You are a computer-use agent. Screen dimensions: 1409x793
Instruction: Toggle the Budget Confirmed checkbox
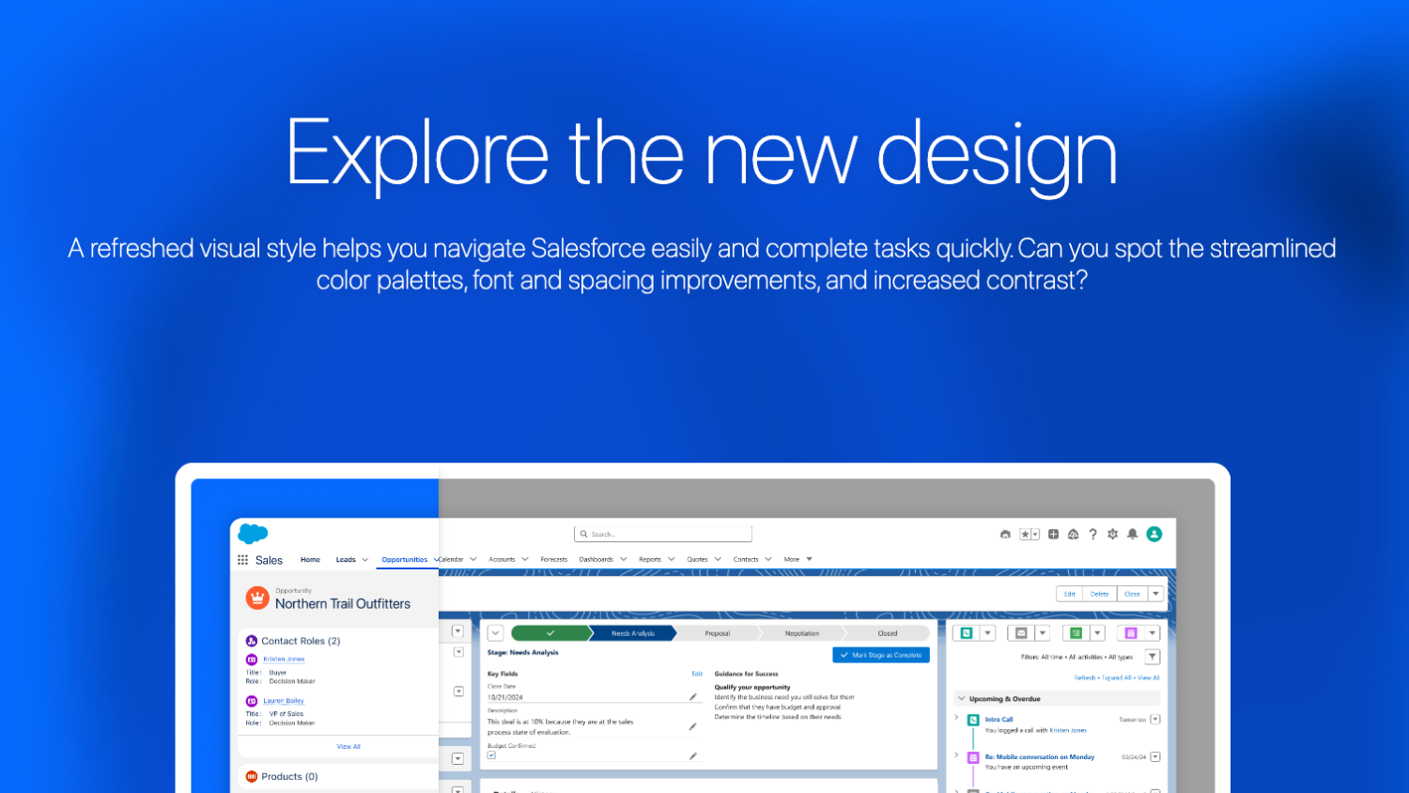click(491, 755)
